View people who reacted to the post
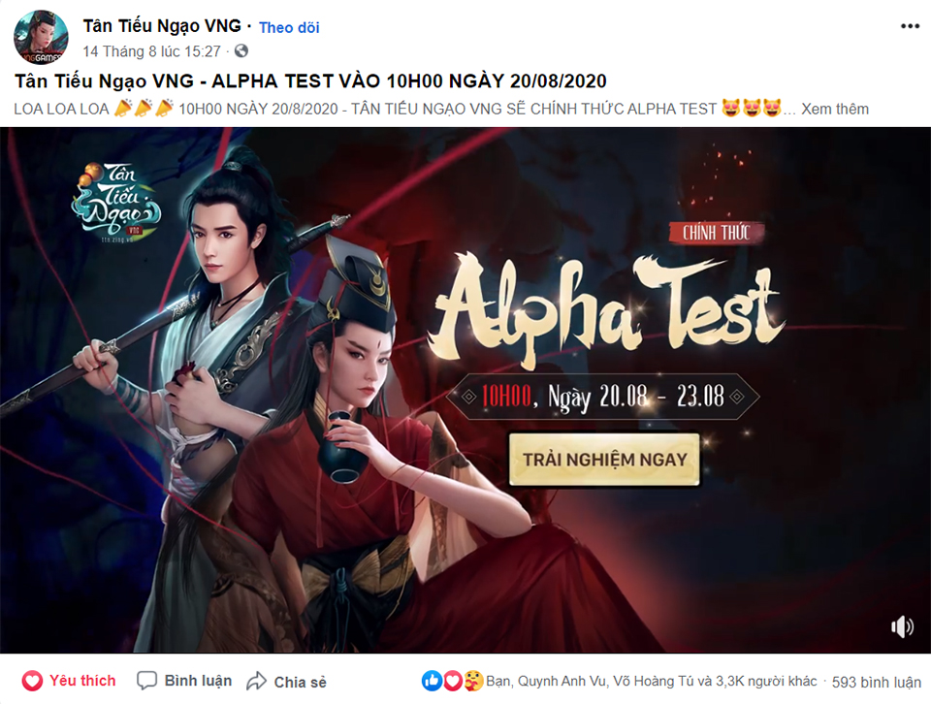 652,681
